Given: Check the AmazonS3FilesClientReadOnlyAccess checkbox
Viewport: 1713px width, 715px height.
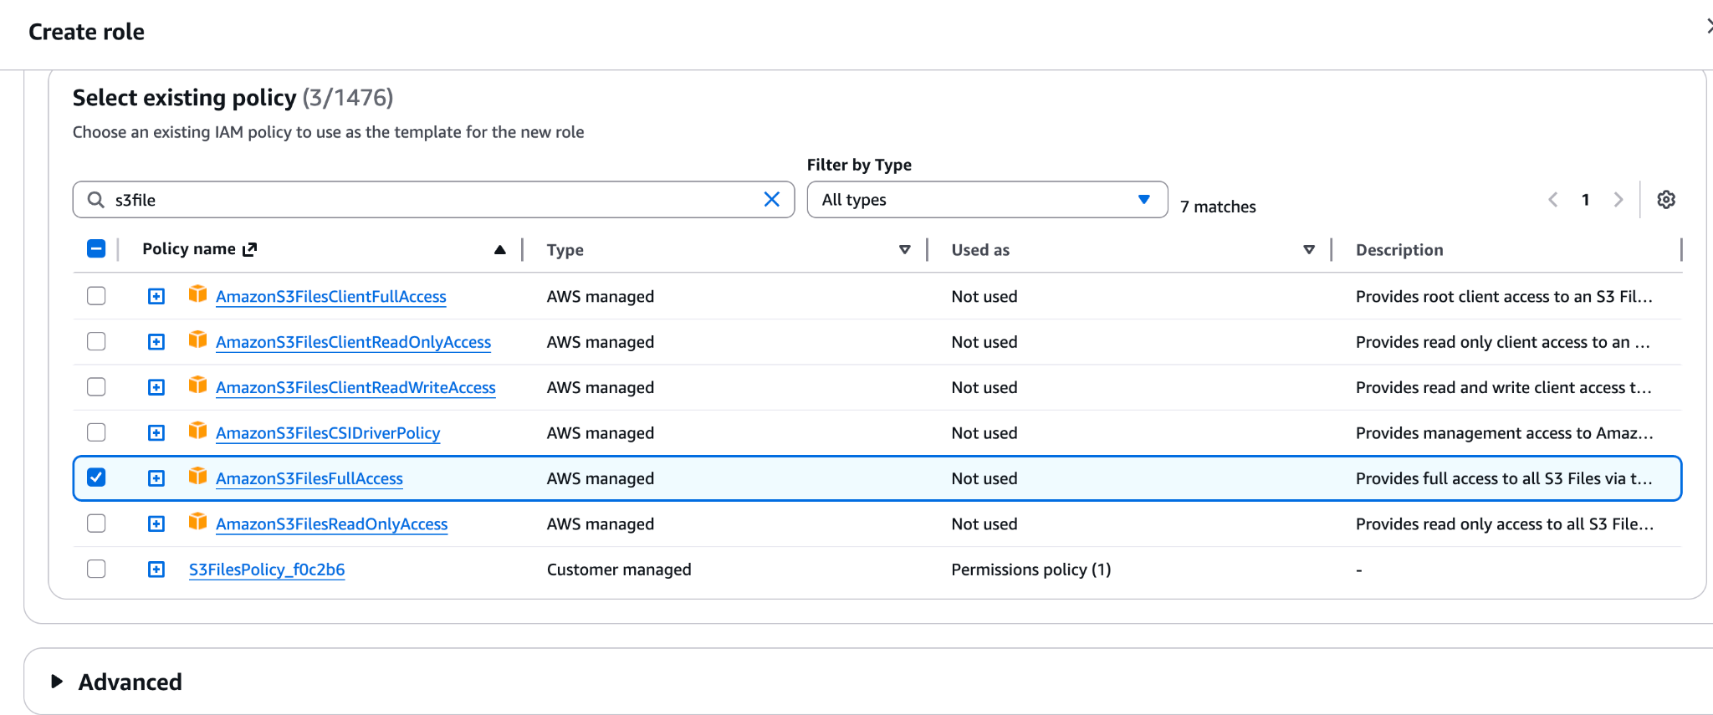Looking at the screenshot, I should pyautogui.click(x=96, y=341).
